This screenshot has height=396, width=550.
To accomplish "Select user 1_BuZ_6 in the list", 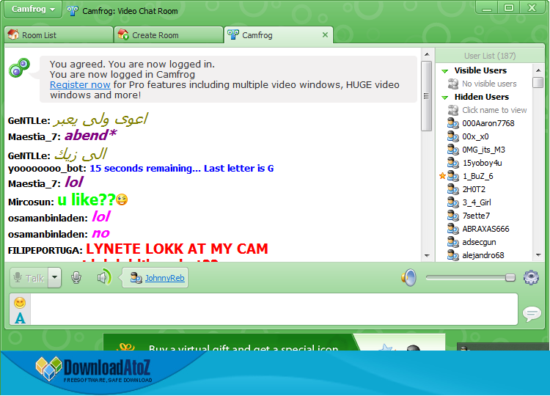I will 477,176.
